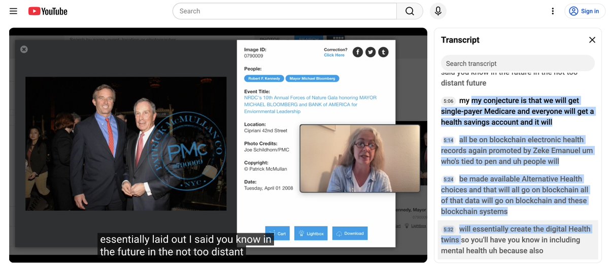The width and height of the screenshot is (609, 267).
Task: Share photo via Facebook icon
Action: (x=358, y=52)
